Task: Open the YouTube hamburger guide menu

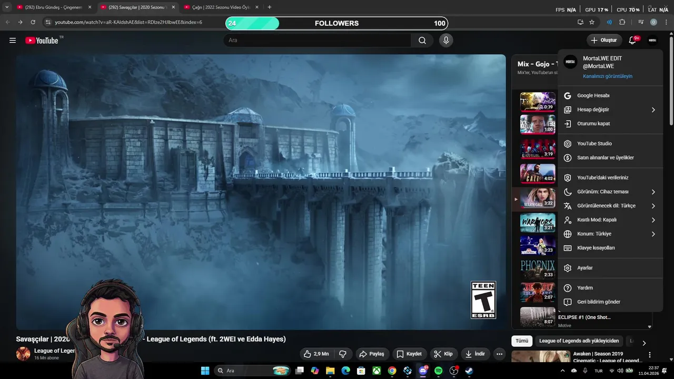Action: click(13, 41)
